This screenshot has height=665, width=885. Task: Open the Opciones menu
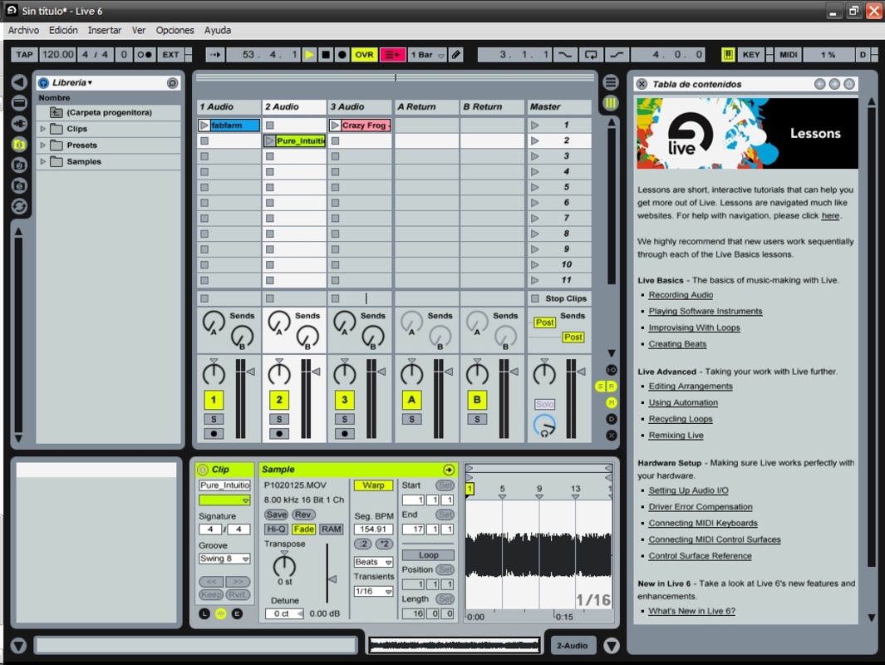click(175, 31)
